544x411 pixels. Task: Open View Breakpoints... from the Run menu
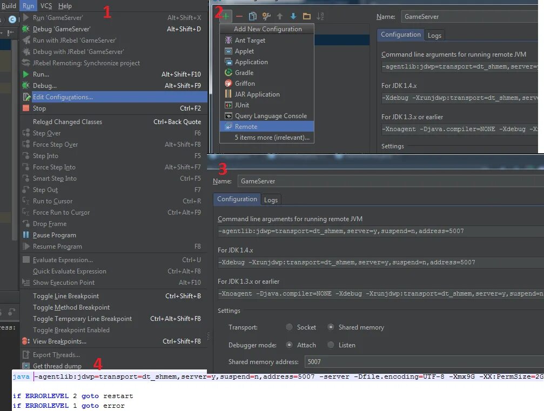point(113,341)
